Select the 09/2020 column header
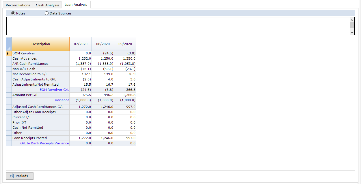Image resolution: width=361 pixels, height=184 pixels. [125, 44]
